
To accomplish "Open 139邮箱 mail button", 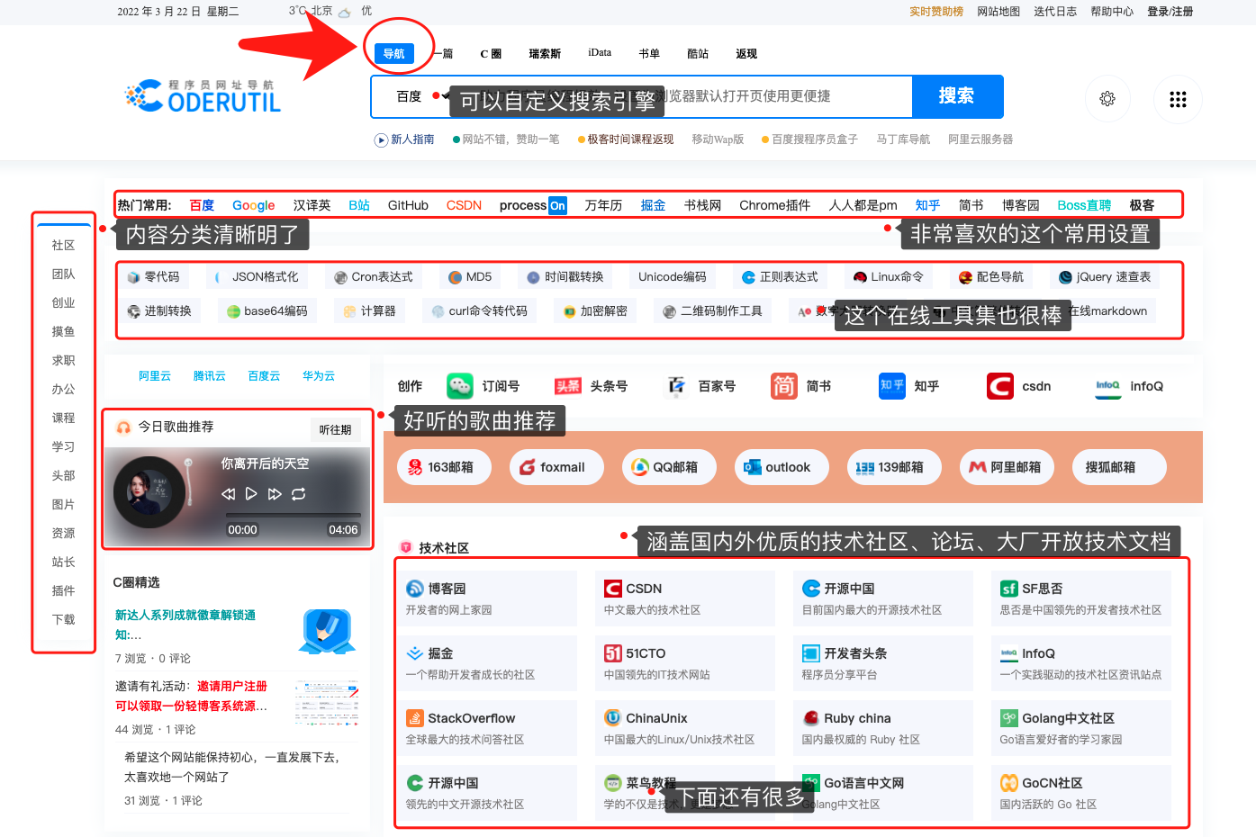I will (x=895, y=467).
